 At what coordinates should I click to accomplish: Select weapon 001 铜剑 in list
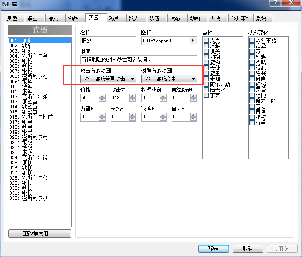click(40, 41)
